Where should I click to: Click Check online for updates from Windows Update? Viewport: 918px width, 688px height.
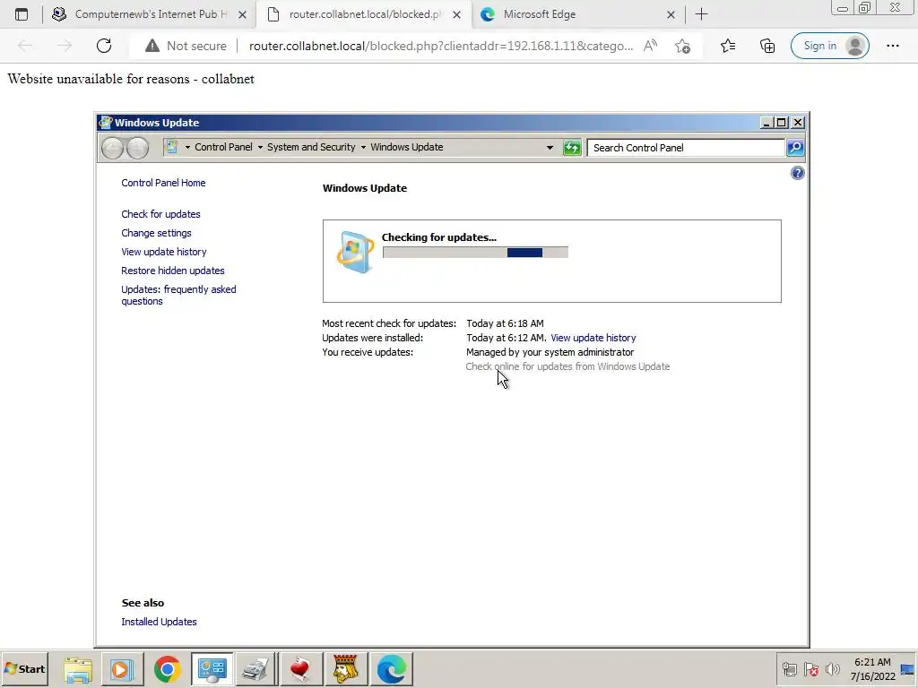tap(567, 366)
